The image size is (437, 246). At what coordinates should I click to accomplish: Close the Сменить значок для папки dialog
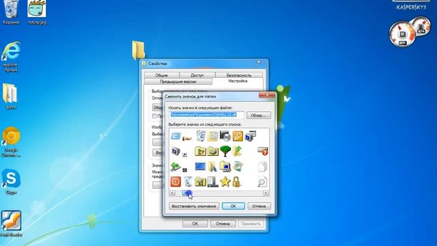click(267, 95)
